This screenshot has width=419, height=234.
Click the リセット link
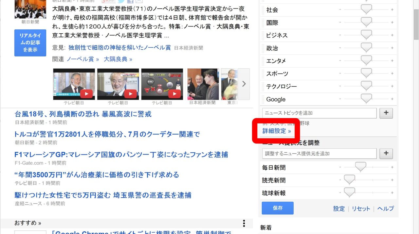[361, 209]
